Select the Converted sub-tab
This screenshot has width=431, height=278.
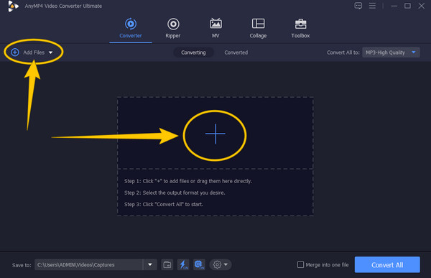tap(236, 52)
